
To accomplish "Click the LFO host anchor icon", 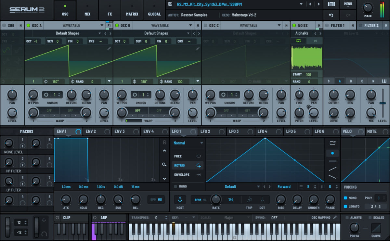I will (x=180, y=199).
